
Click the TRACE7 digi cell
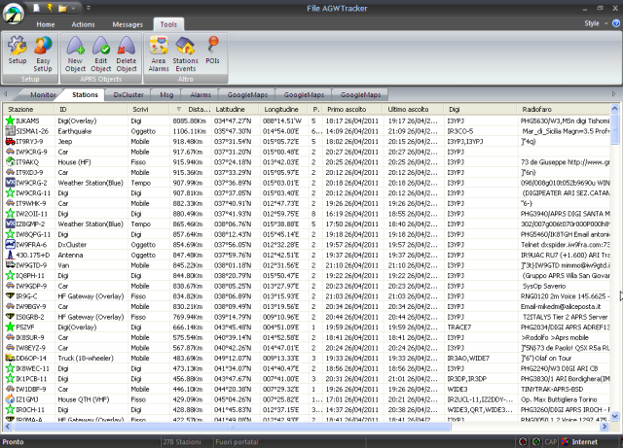(458, 327)
